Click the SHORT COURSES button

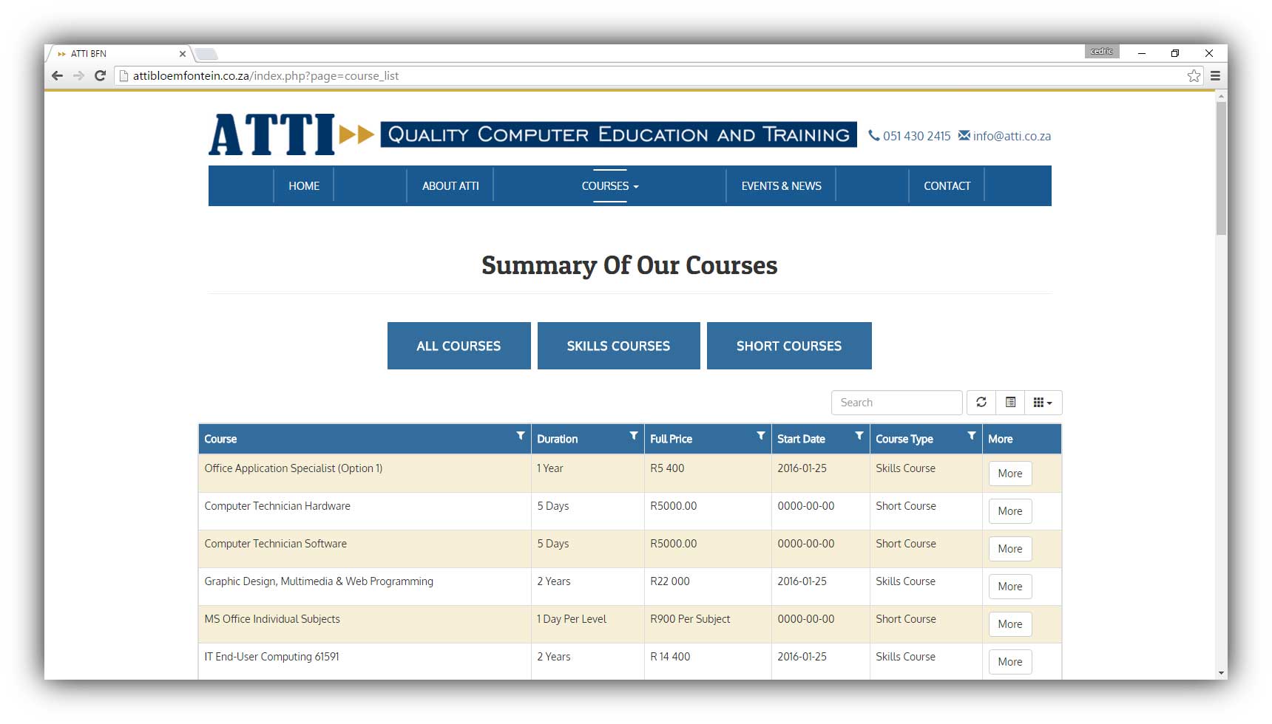788,345
